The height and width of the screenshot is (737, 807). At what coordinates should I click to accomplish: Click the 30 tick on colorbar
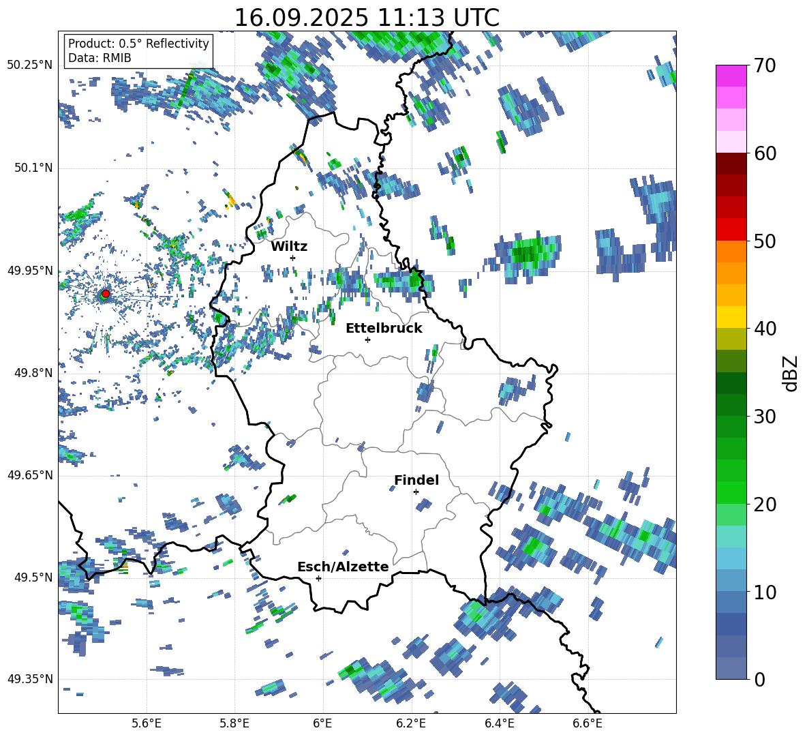click(x=765, y=417)
